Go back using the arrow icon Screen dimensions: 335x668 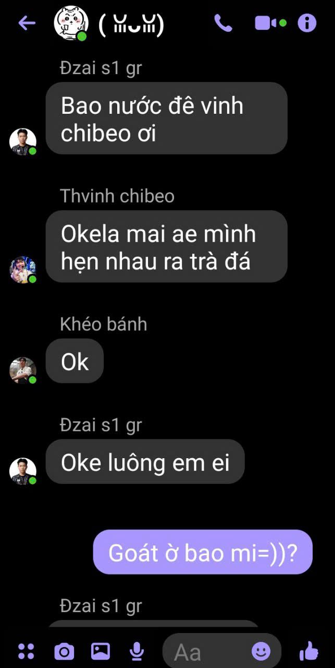[27, 23]
